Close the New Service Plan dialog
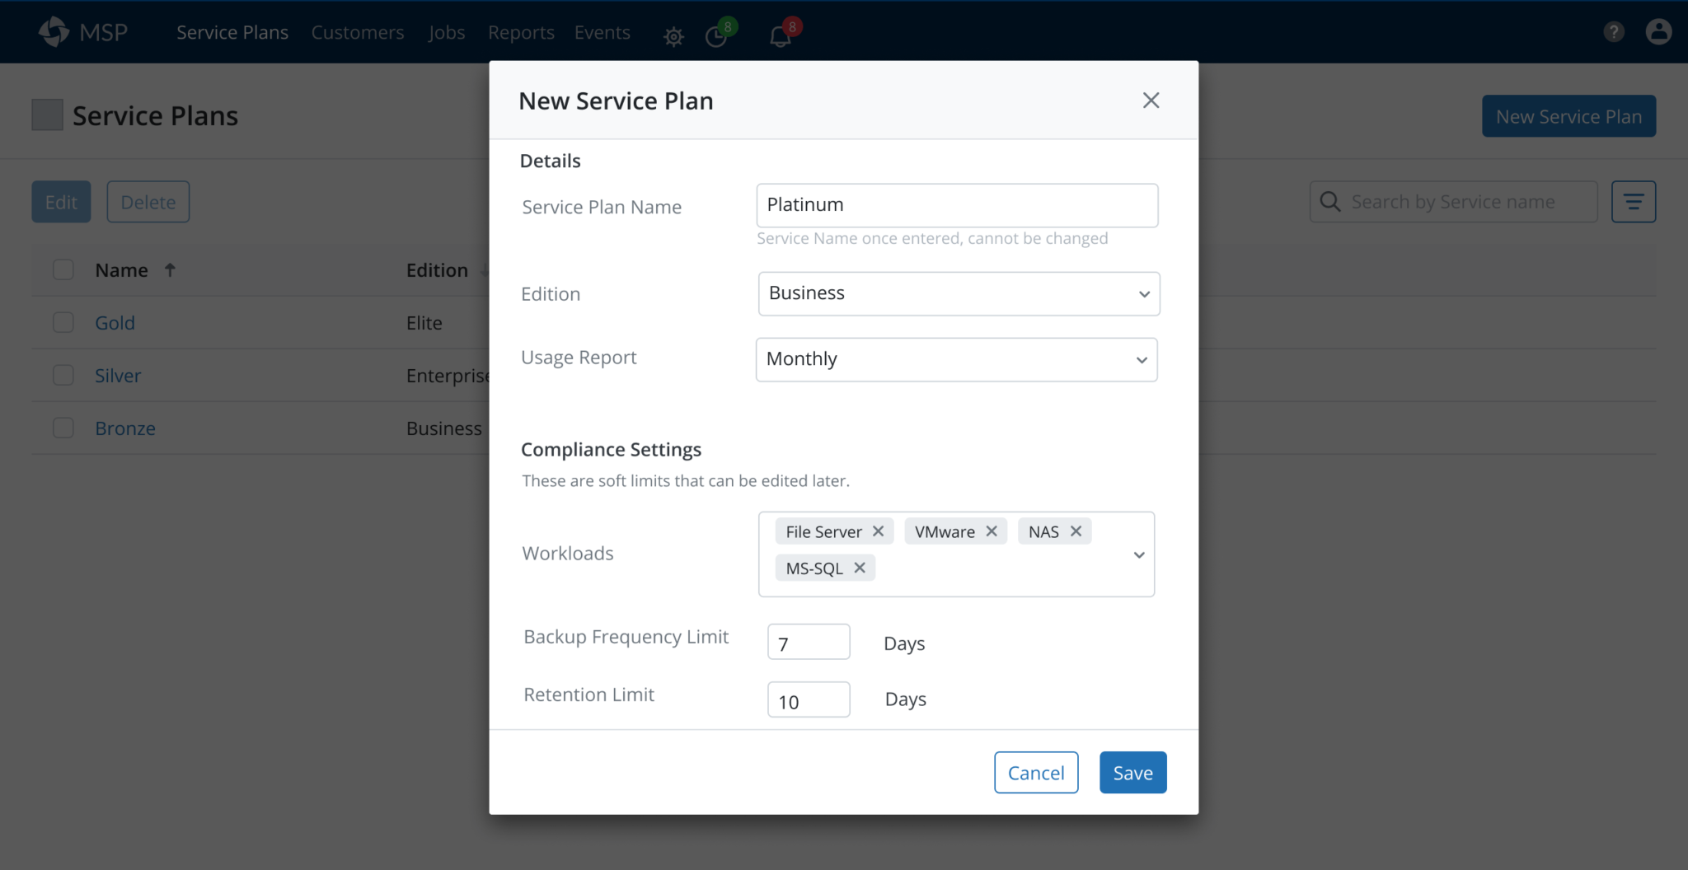 click(1151, 101)
